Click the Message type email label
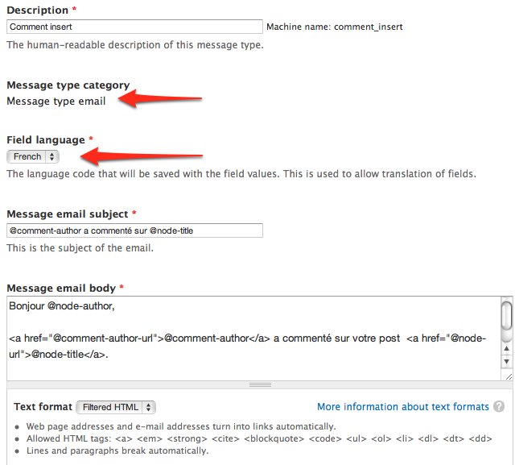515x465 pixels. click(x=56, y=101)
